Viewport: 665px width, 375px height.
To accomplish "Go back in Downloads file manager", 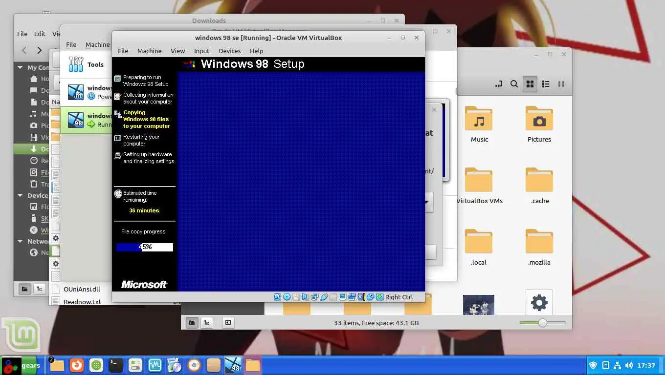I will [x=24, y=50].
